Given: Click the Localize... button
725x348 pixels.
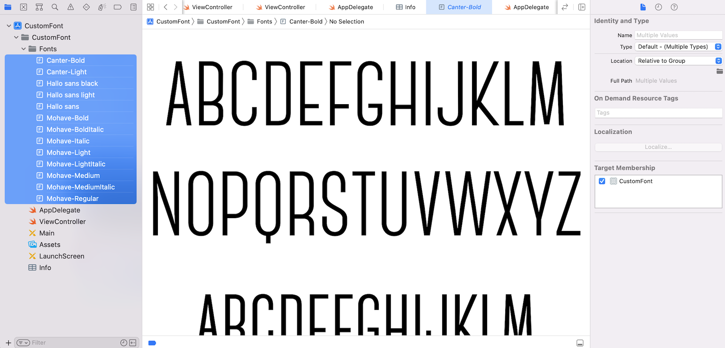Looking at the screenshot, I should pyautogui.click(x=658, y=147).
